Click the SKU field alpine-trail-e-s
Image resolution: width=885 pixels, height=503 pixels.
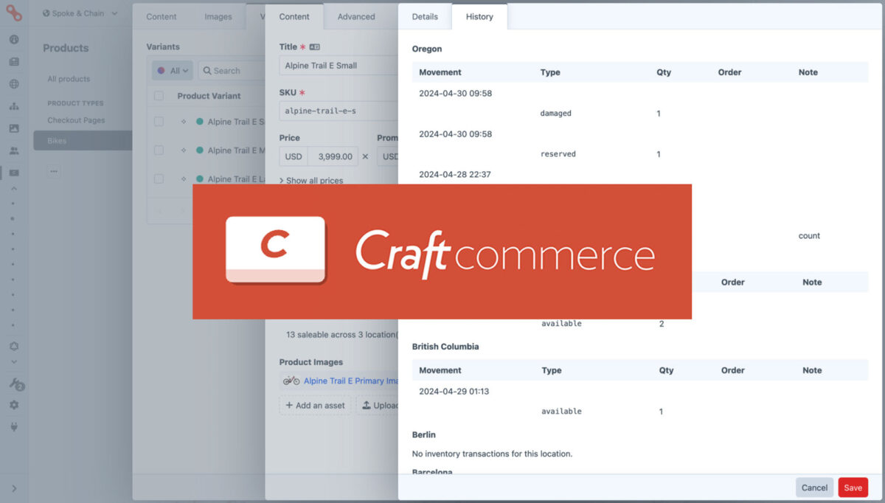tap(339, 111)
